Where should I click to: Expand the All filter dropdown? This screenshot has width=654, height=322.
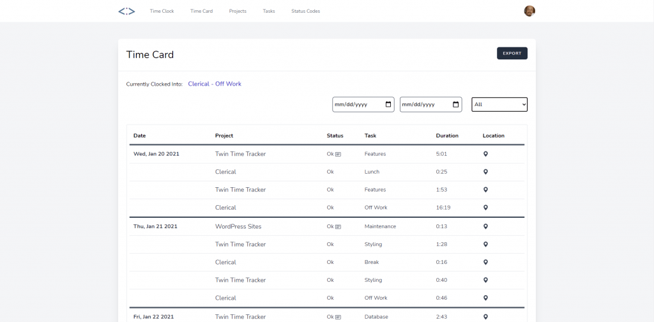click(x=499, y=104)
